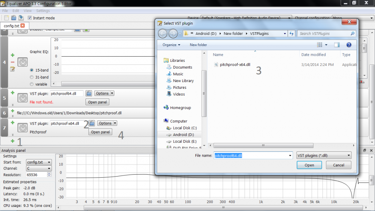Click the green plus below row 7
The image size is (375, 211).
point(12,141)
